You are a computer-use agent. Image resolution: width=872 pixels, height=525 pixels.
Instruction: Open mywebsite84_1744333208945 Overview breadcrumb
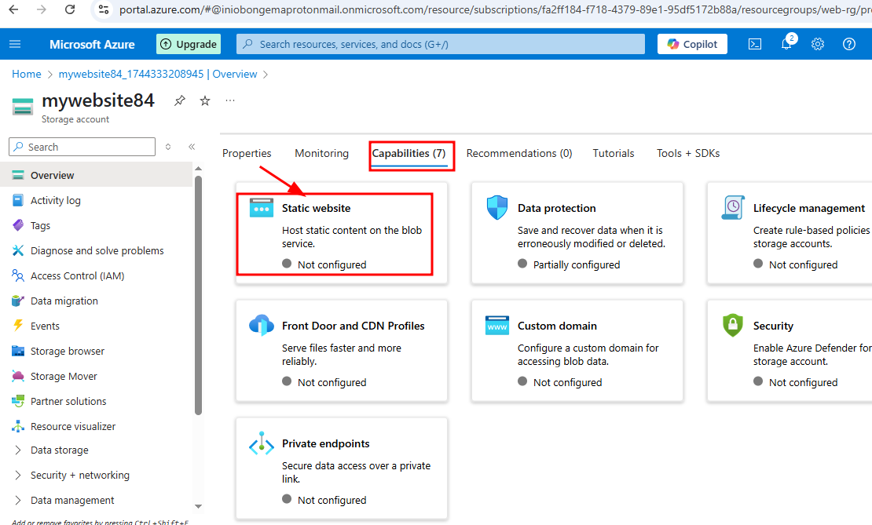coord(158,74)
